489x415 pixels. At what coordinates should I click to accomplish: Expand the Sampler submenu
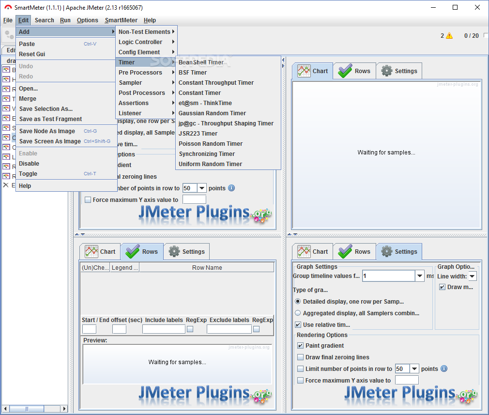(x=146, y=83)
